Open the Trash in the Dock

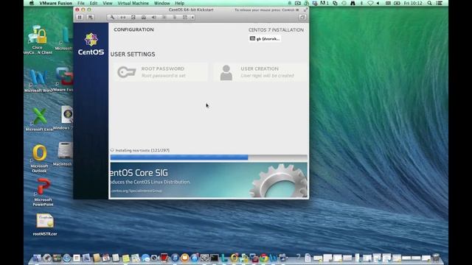pos(436,258)
